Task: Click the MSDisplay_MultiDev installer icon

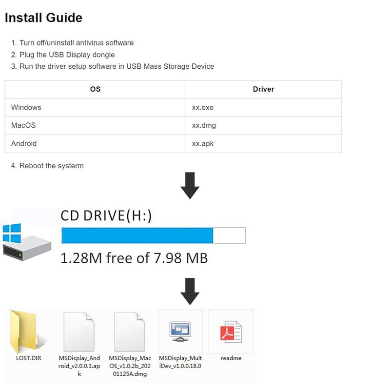Action: pos(180,331)
